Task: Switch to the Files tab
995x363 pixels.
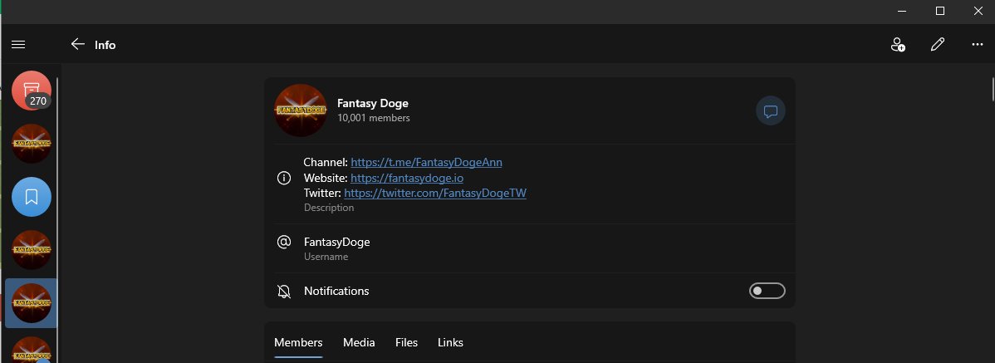Action: 407,343
